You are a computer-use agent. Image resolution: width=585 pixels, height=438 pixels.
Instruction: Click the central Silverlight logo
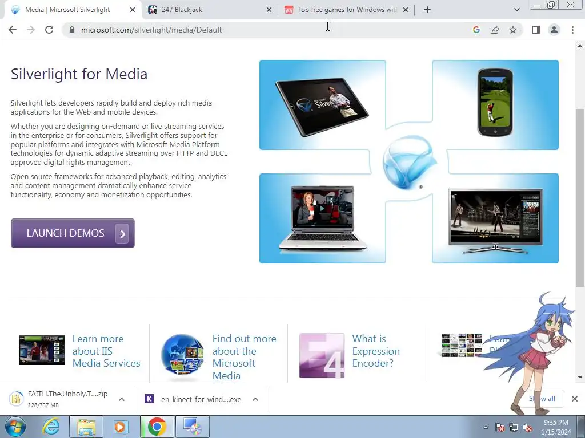[x=409, y=163]
